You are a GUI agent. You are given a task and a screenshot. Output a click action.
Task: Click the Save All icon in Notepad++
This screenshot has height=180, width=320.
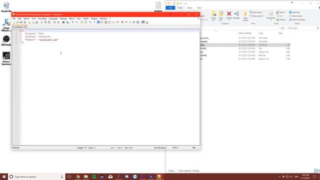[x=25, y=22]
